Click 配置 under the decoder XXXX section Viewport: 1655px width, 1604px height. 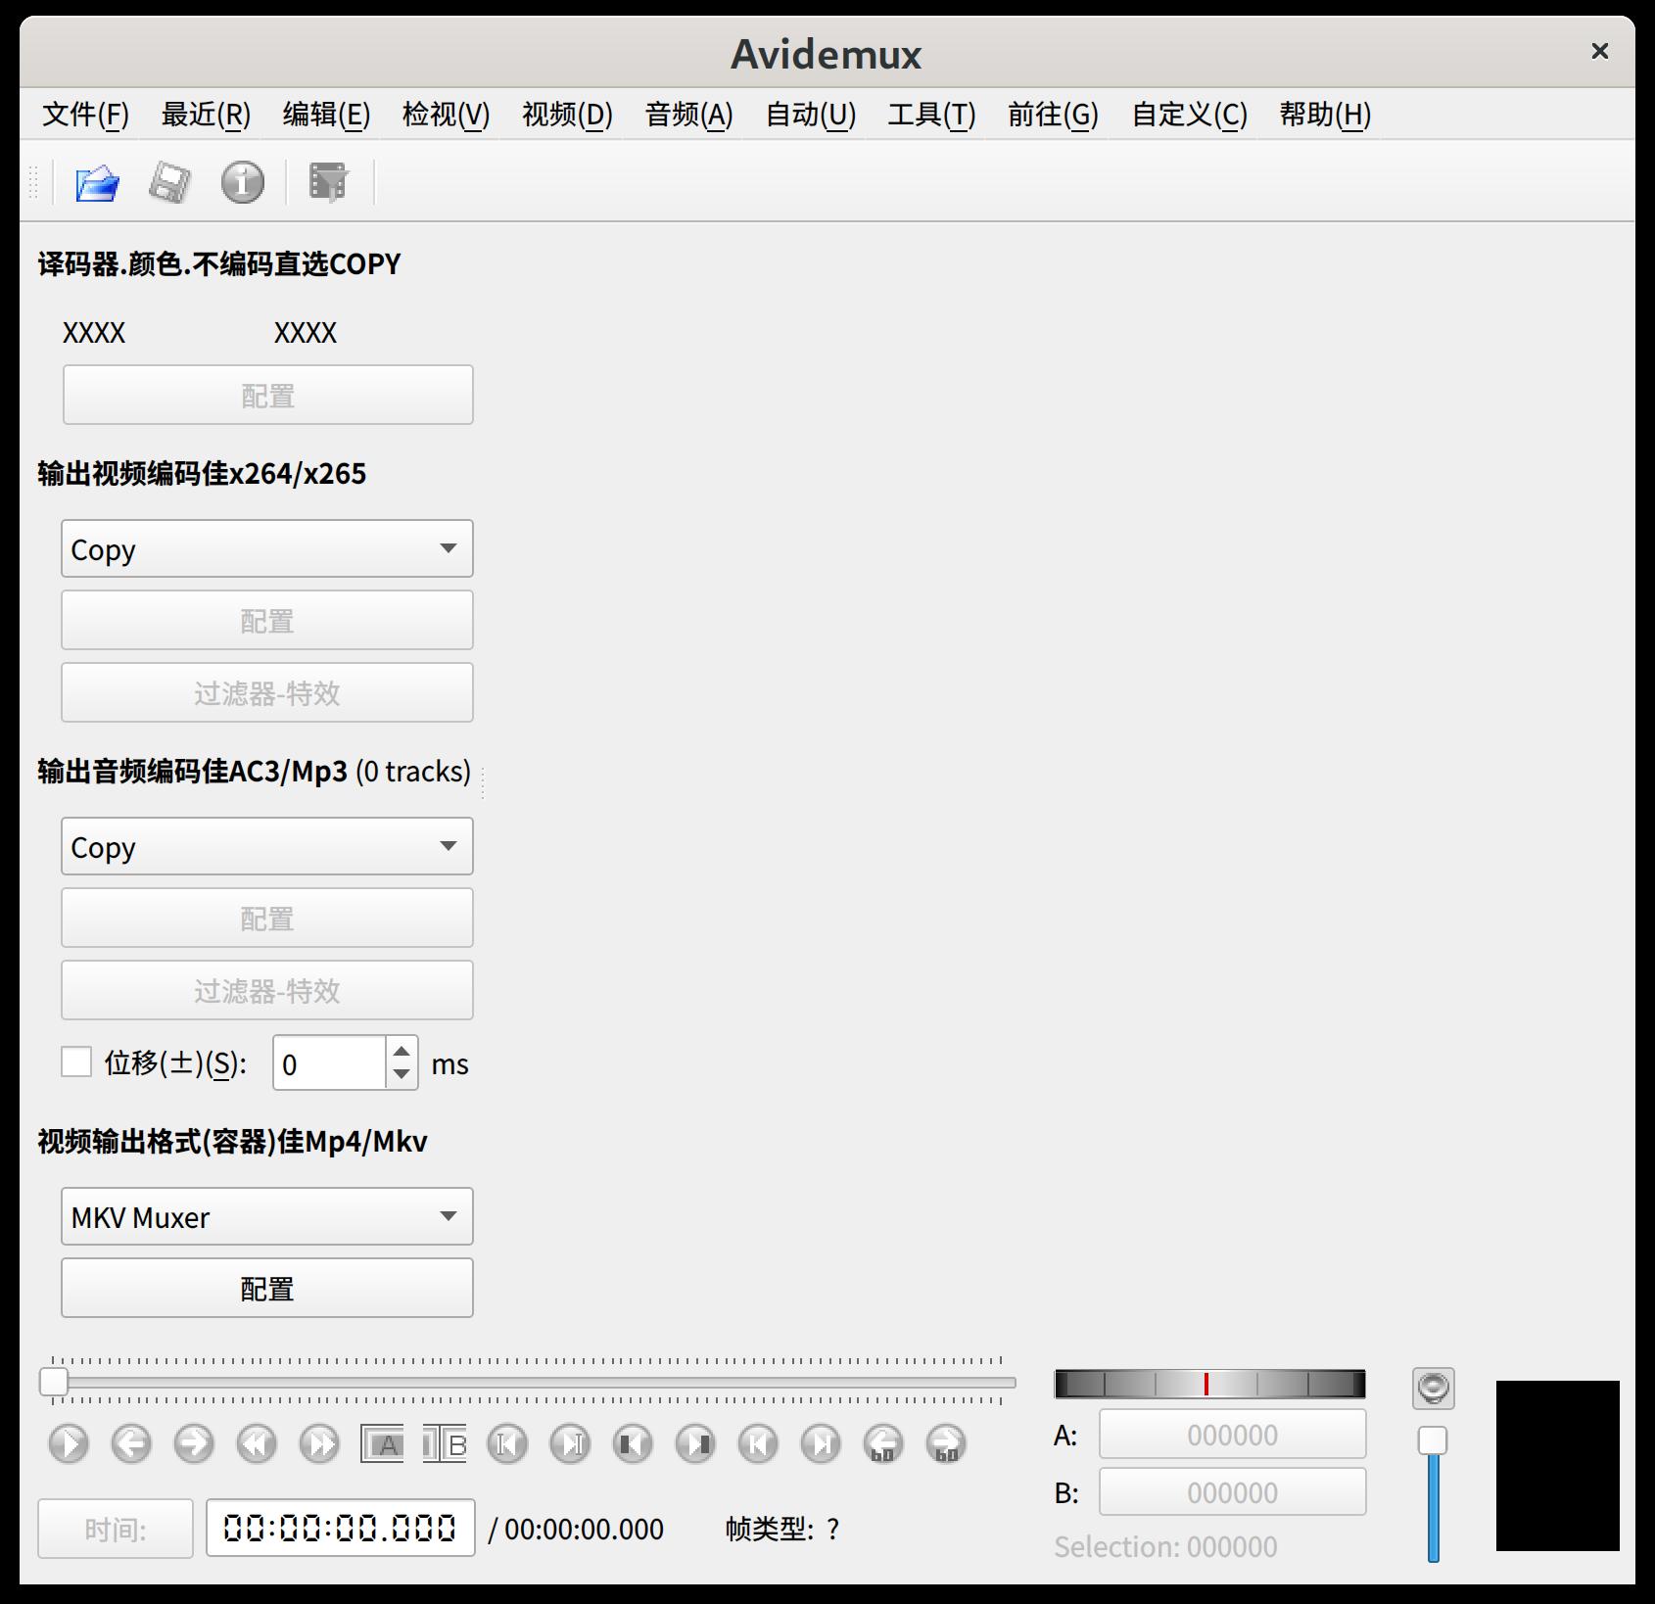(267, 396)
